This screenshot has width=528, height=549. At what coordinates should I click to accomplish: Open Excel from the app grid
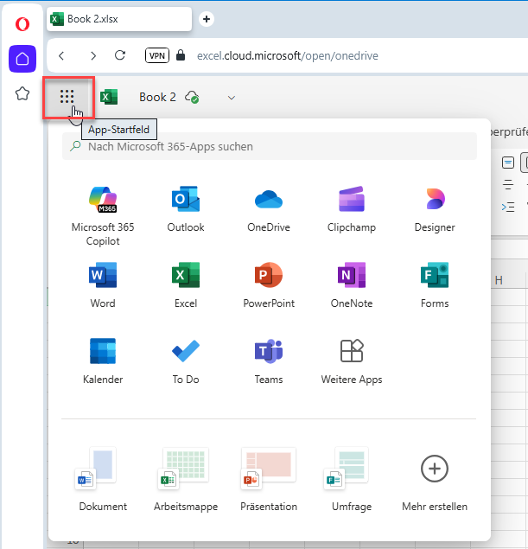pyautogui.click(x=186, y=285)
